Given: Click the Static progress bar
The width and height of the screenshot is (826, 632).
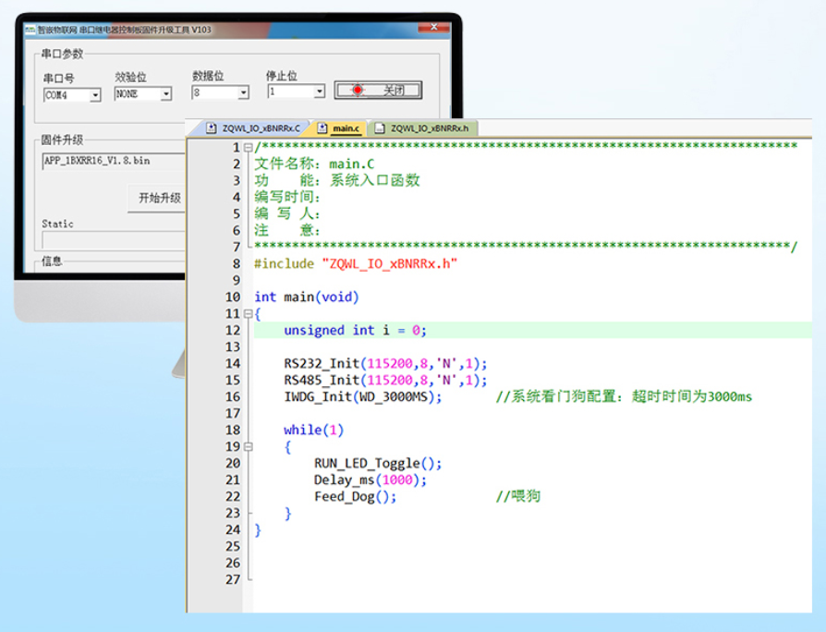Looking at the screenshot, I should point(111,239).
